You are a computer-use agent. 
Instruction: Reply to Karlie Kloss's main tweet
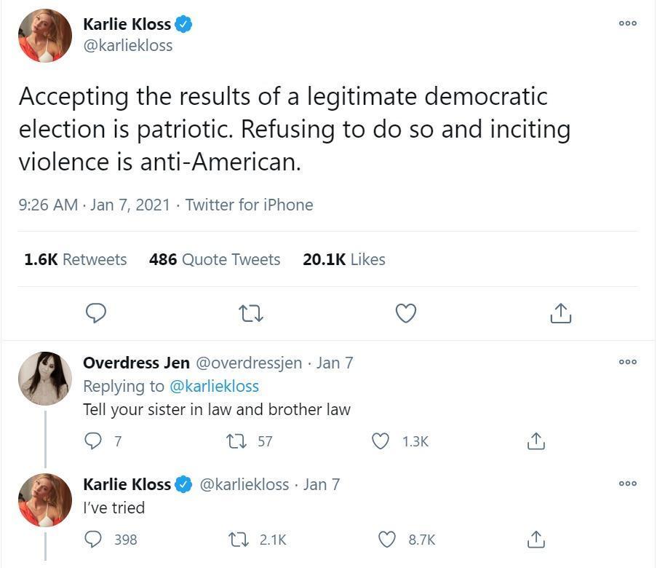pos(96,313)
